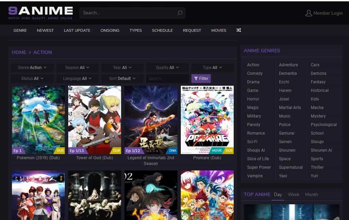The image size is (349, 220).
Task: Open LAST UPDATE in the navbar
Action: click(x=77, y=30)
